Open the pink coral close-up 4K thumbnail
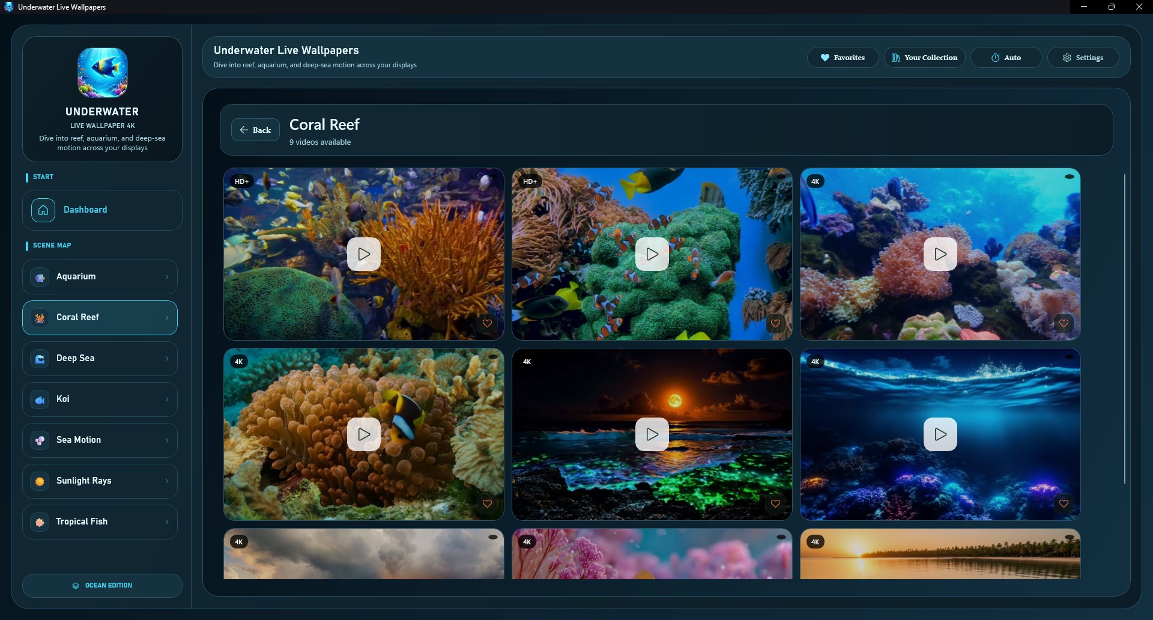The width and height of the screenshot is (1153, 620). [652, 554]
